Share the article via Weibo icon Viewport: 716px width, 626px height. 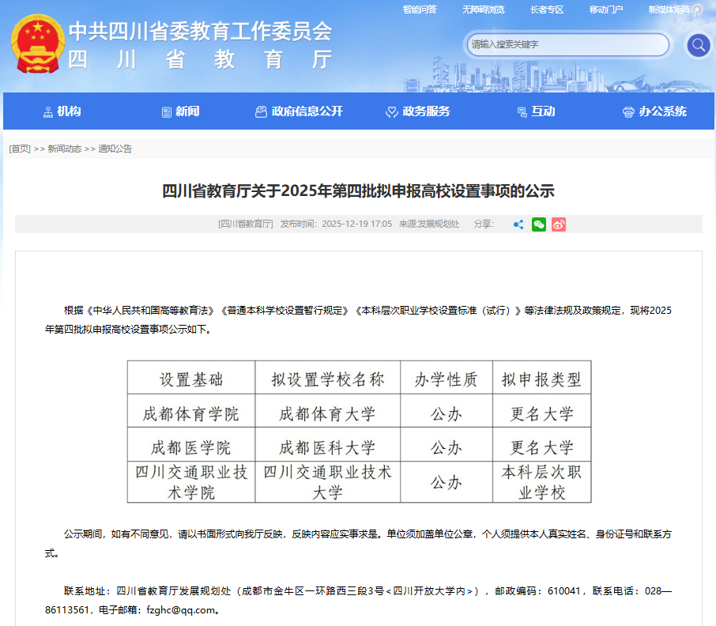tap(559, 224)
